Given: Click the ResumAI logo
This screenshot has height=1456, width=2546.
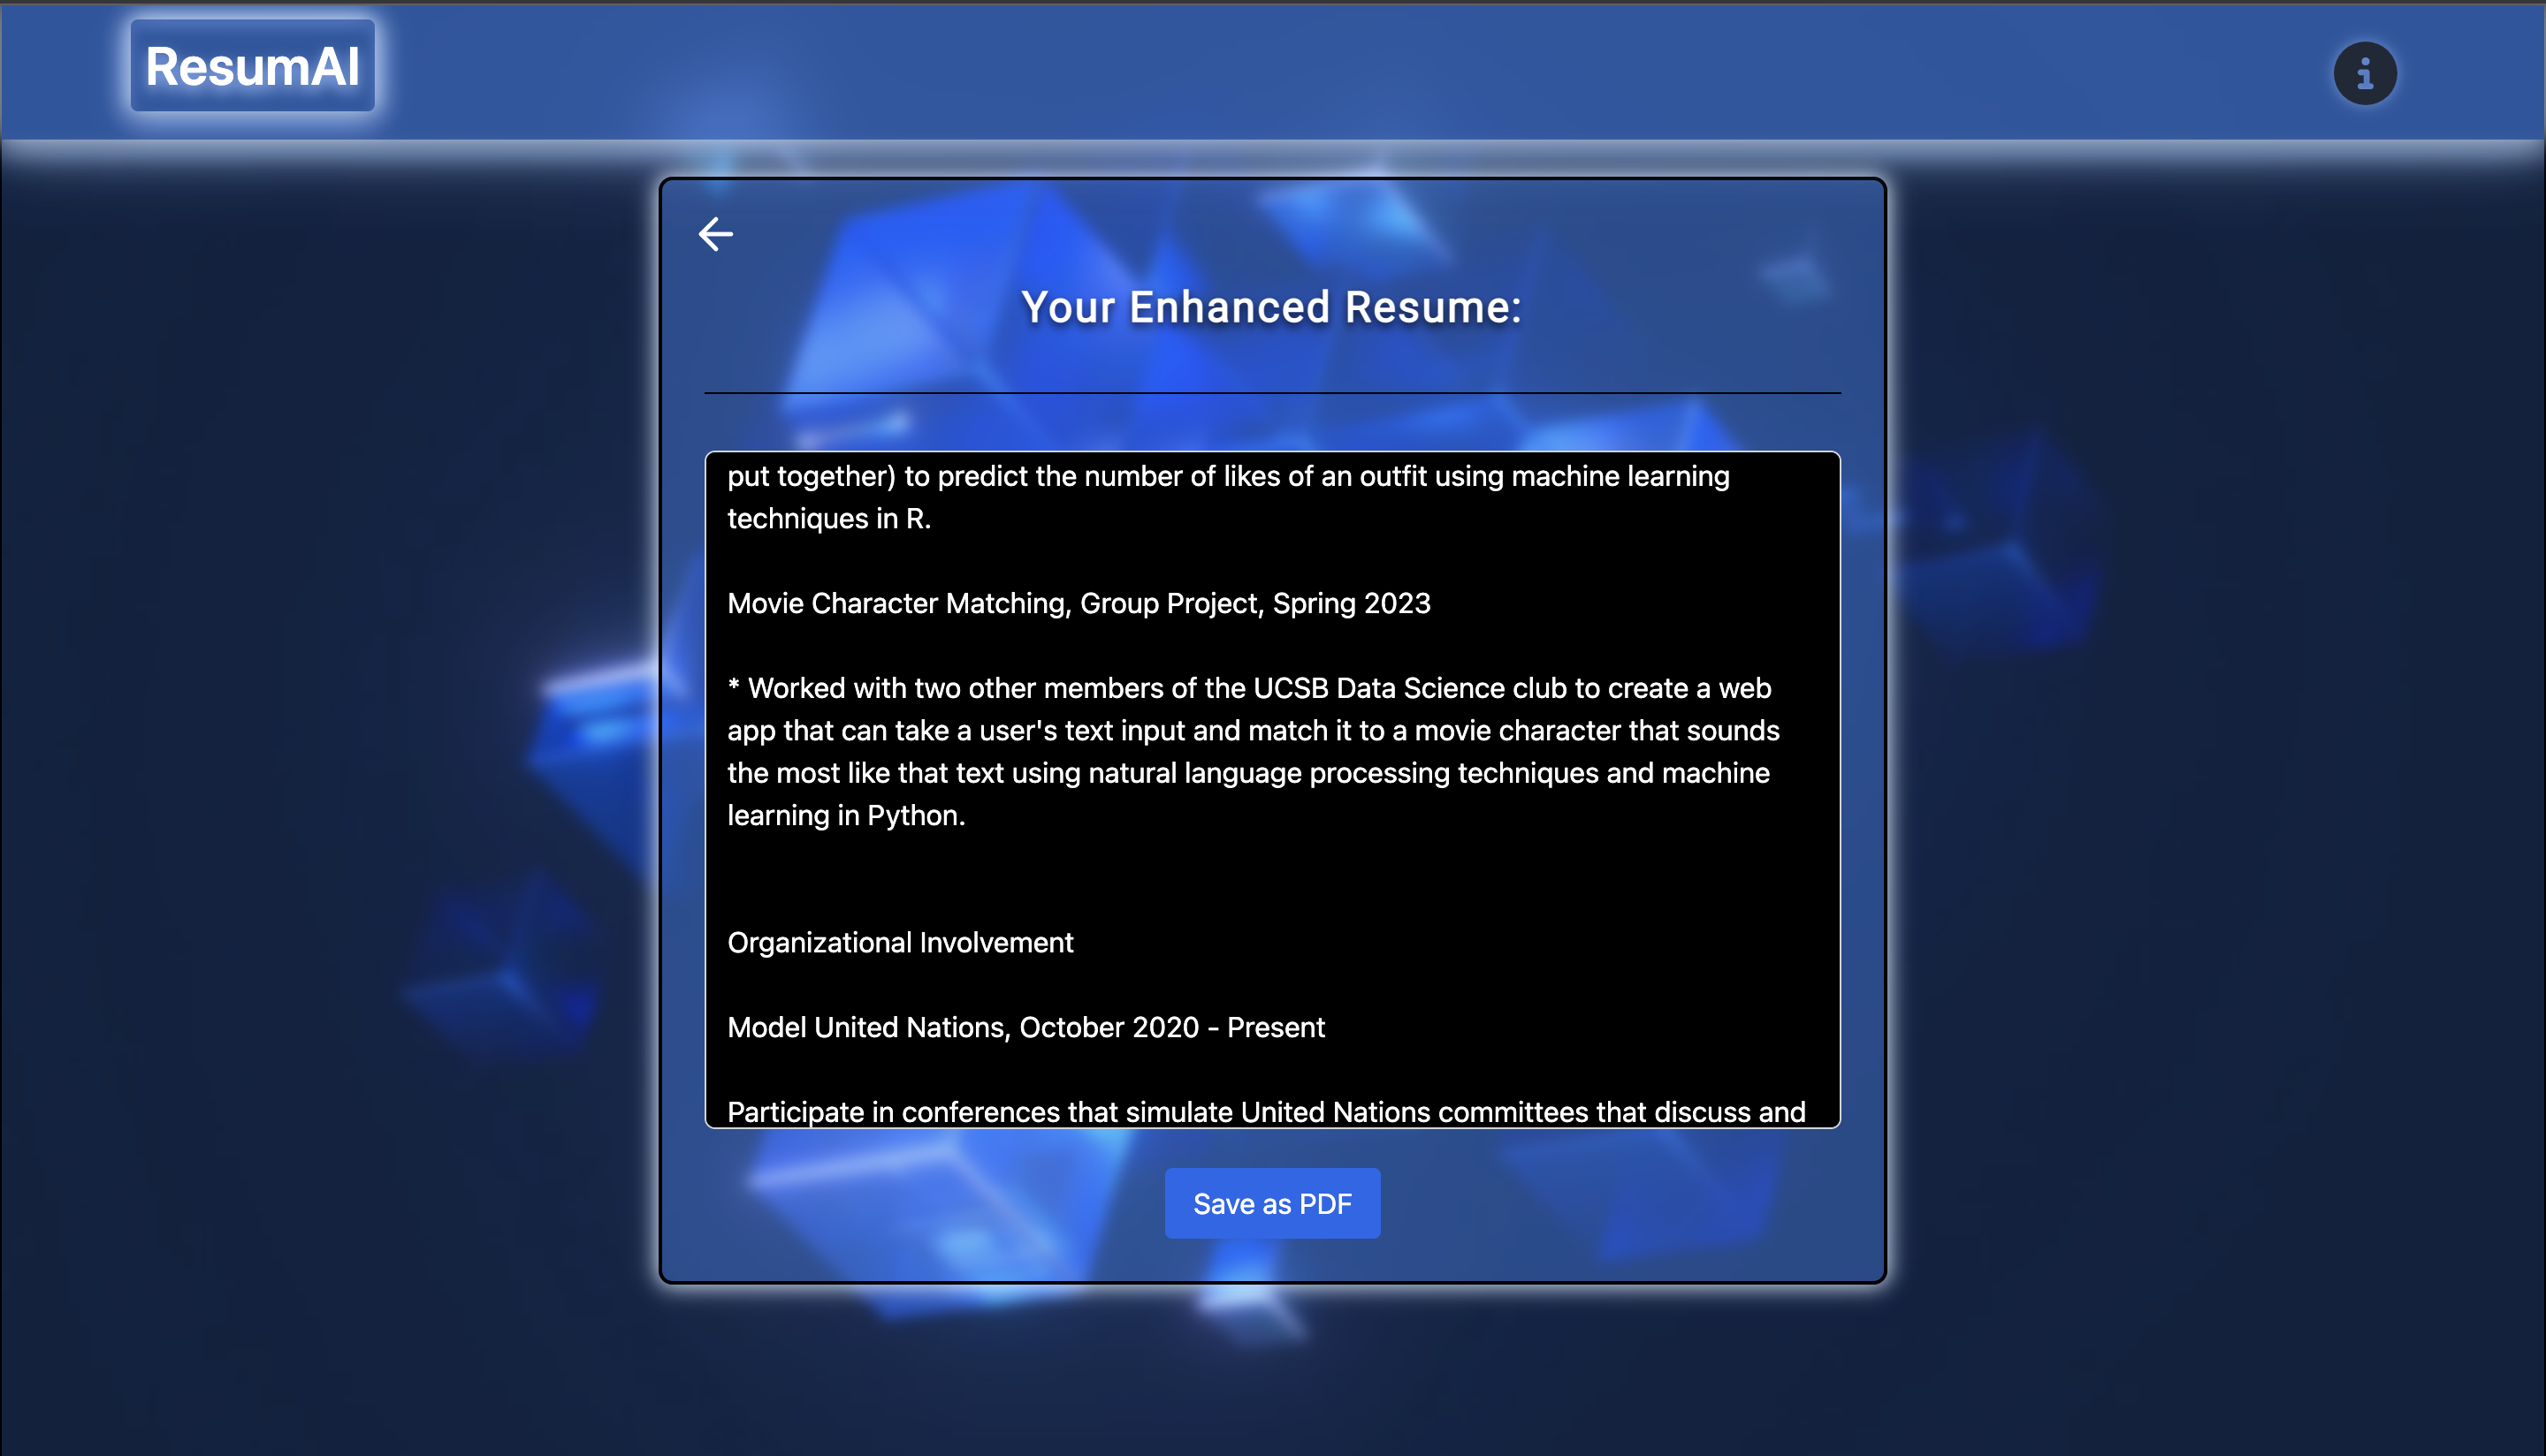Looking at the screenshot, I should pos(252,66).
